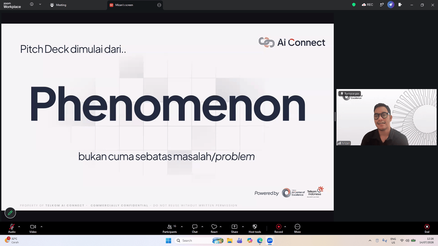This screenshot has height=246, width=438.
Task: Click the tray microphone location icon
Action: click(x=384, y=241)
